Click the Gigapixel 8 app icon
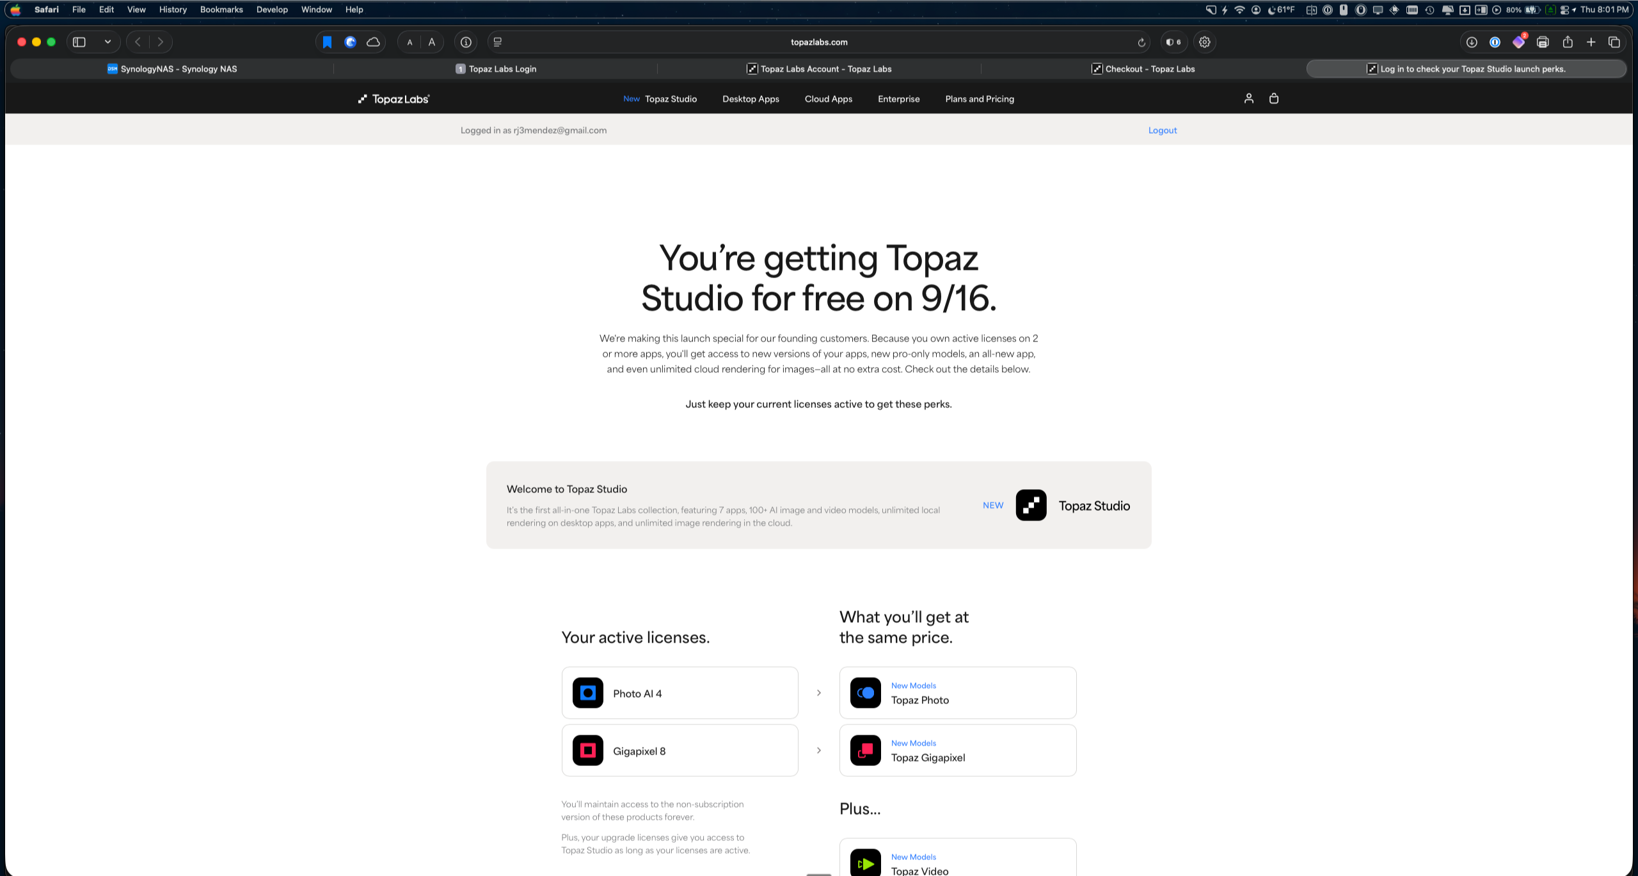The width and height of the screenshot is (1638, 876). pyautogui.click(x=587, y=750)
